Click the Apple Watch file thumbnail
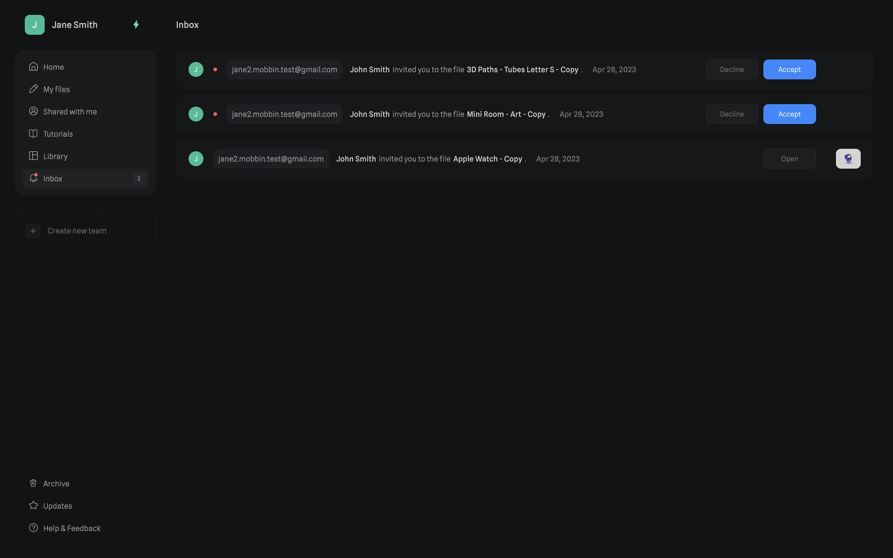The image size is (893, 558). point(848,159)
